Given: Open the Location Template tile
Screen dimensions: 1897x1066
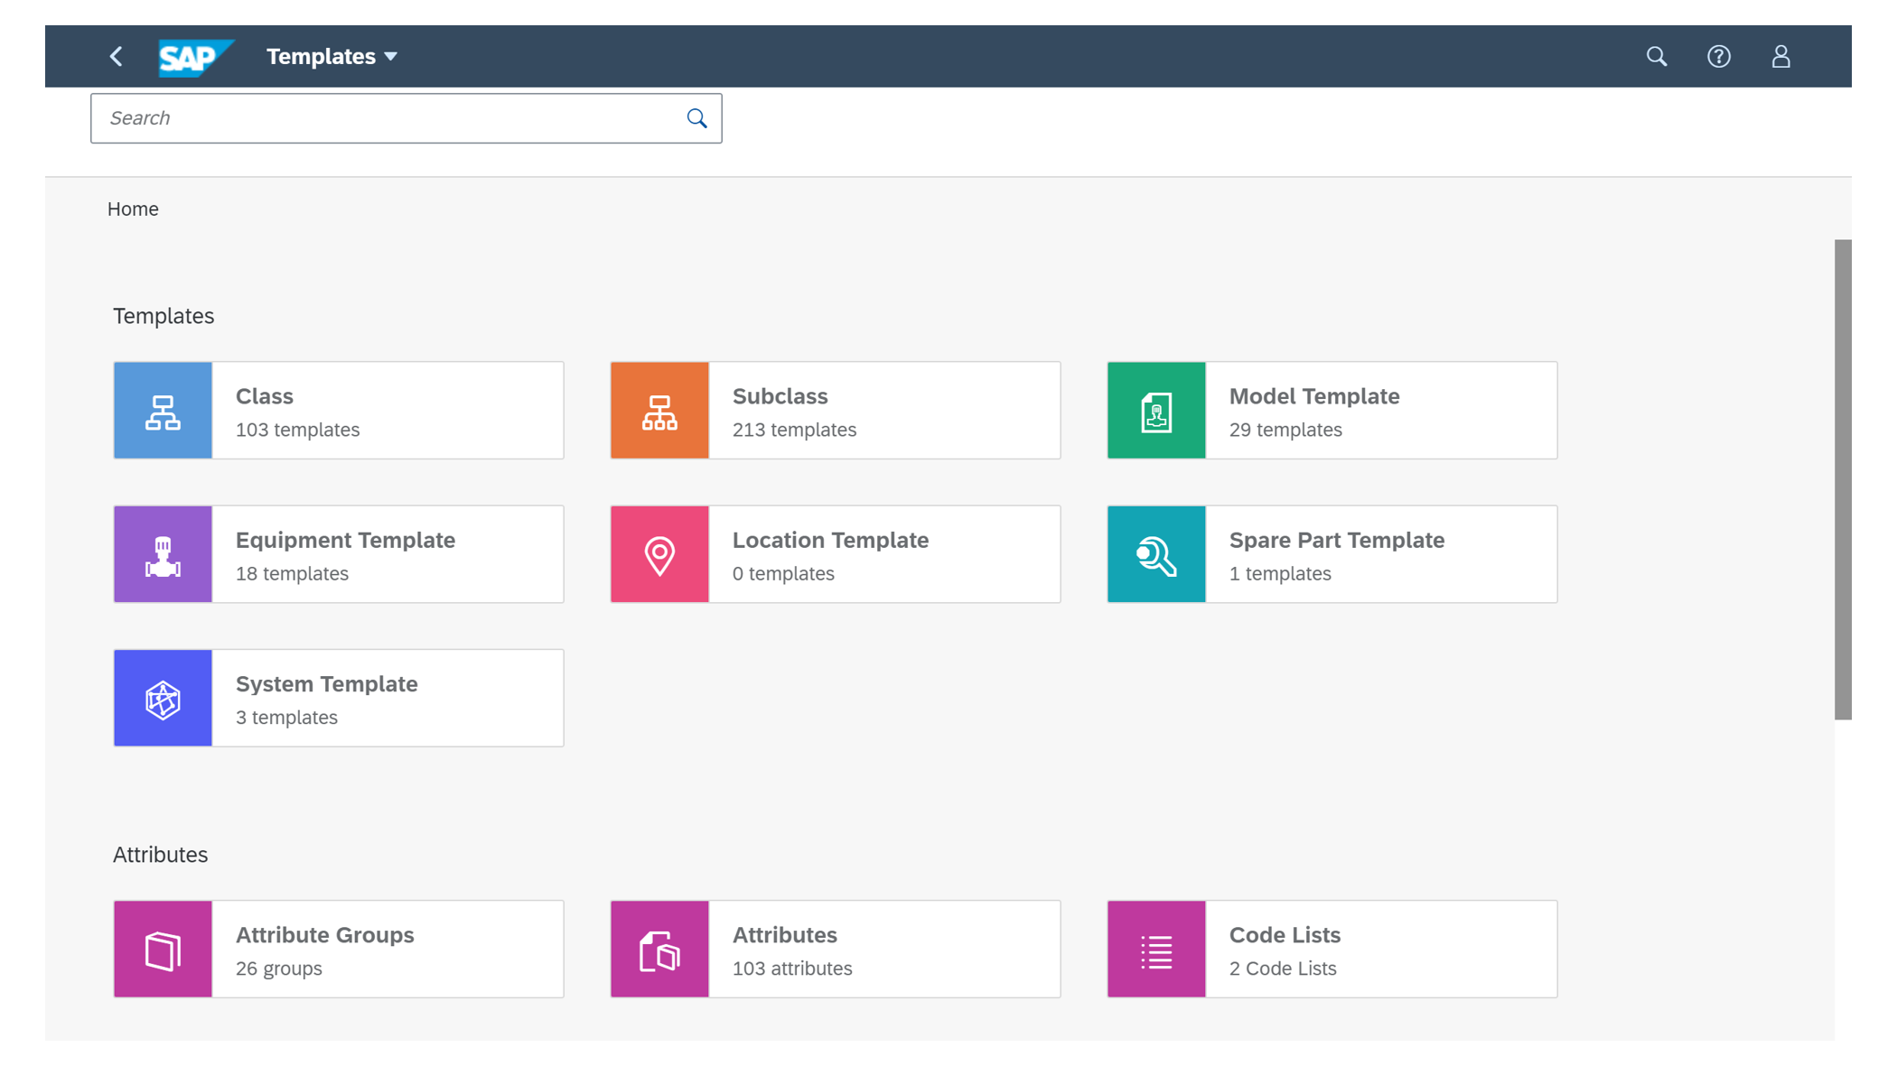Looking at the screenshot, I should tap(836, 554).
